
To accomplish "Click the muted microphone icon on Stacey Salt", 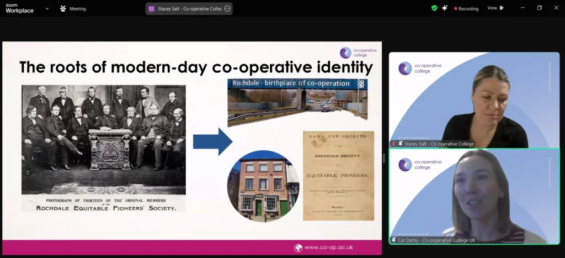I will (x=393, y=144).
